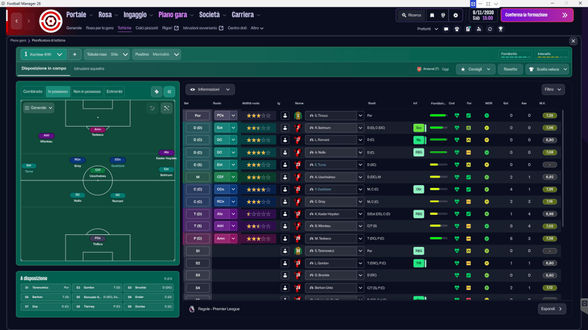Screen dimensions: 588x330
Task: Click the bookmark icon in top bar
Action: [432, 15]
